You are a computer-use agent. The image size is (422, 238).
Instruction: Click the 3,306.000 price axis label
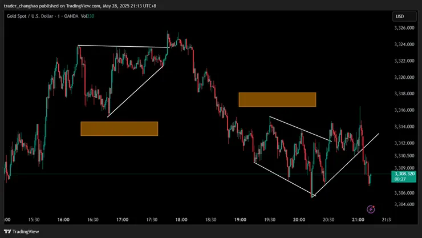(404, 193)
